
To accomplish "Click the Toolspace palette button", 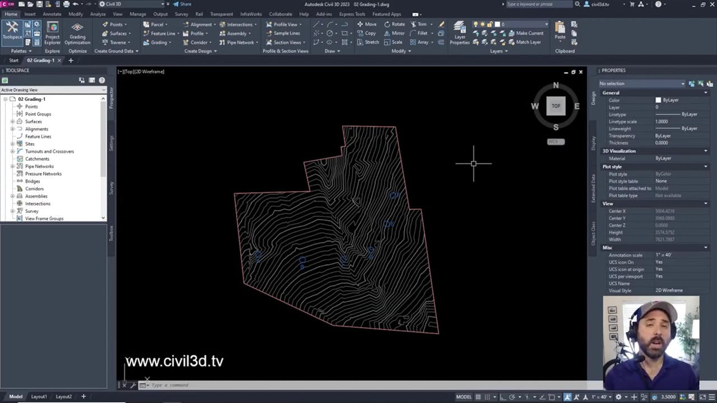I will click(12, 30).
